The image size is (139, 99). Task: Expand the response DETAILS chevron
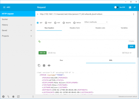click(131, 53)
